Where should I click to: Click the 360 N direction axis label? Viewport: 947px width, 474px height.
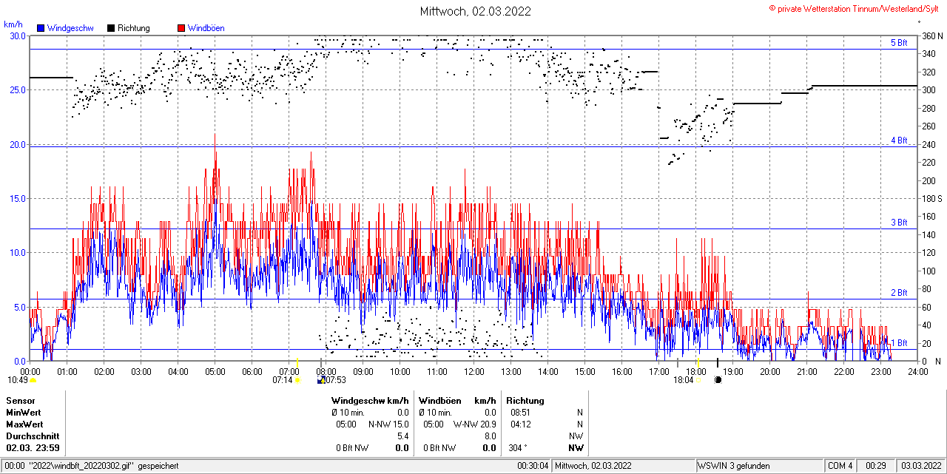point(932,35)
